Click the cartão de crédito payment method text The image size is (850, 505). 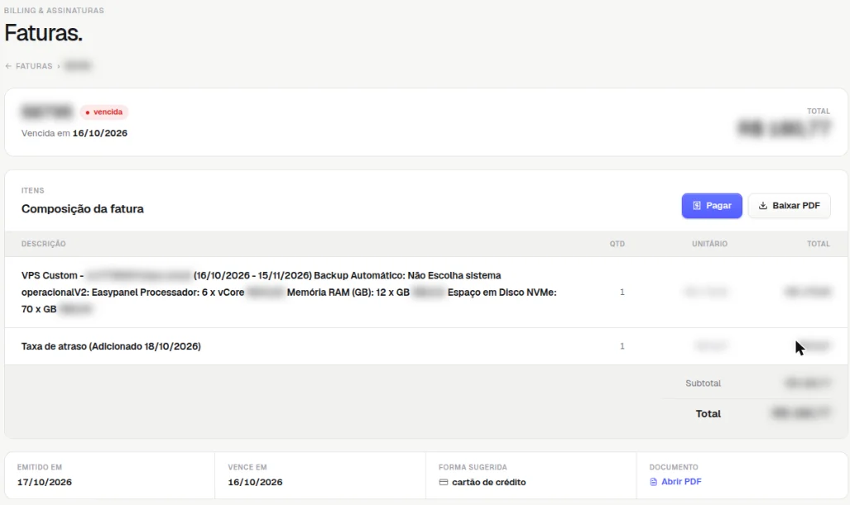[x=489, y=482]
